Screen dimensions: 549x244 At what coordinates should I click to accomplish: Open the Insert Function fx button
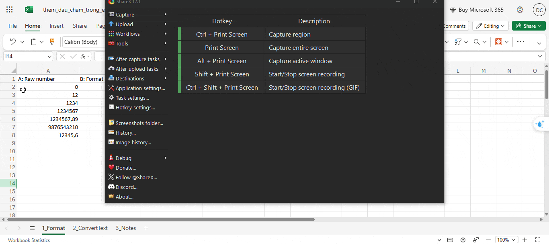[83, 57]
